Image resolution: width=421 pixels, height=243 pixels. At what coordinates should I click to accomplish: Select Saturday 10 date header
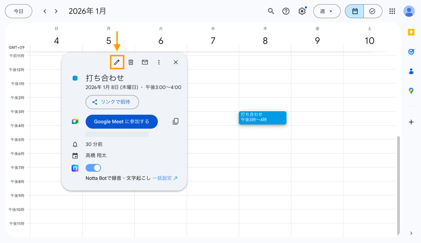click(x=369, y=41)
